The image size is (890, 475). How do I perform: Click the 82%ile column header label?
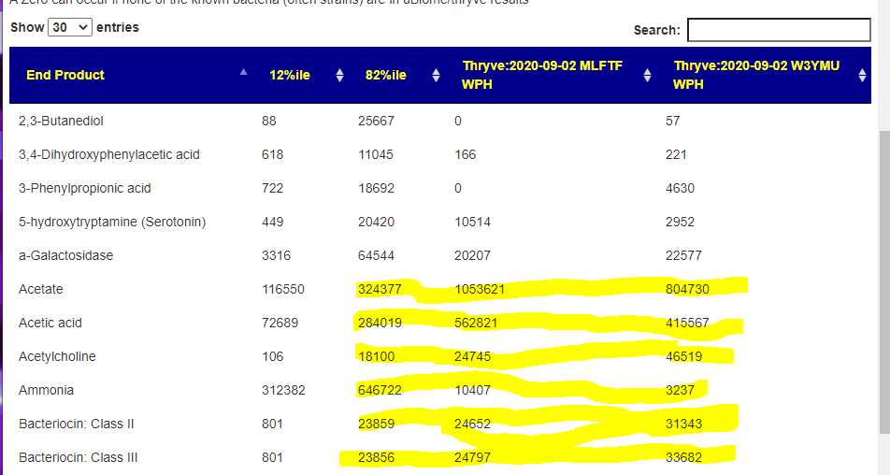(385, 75)
